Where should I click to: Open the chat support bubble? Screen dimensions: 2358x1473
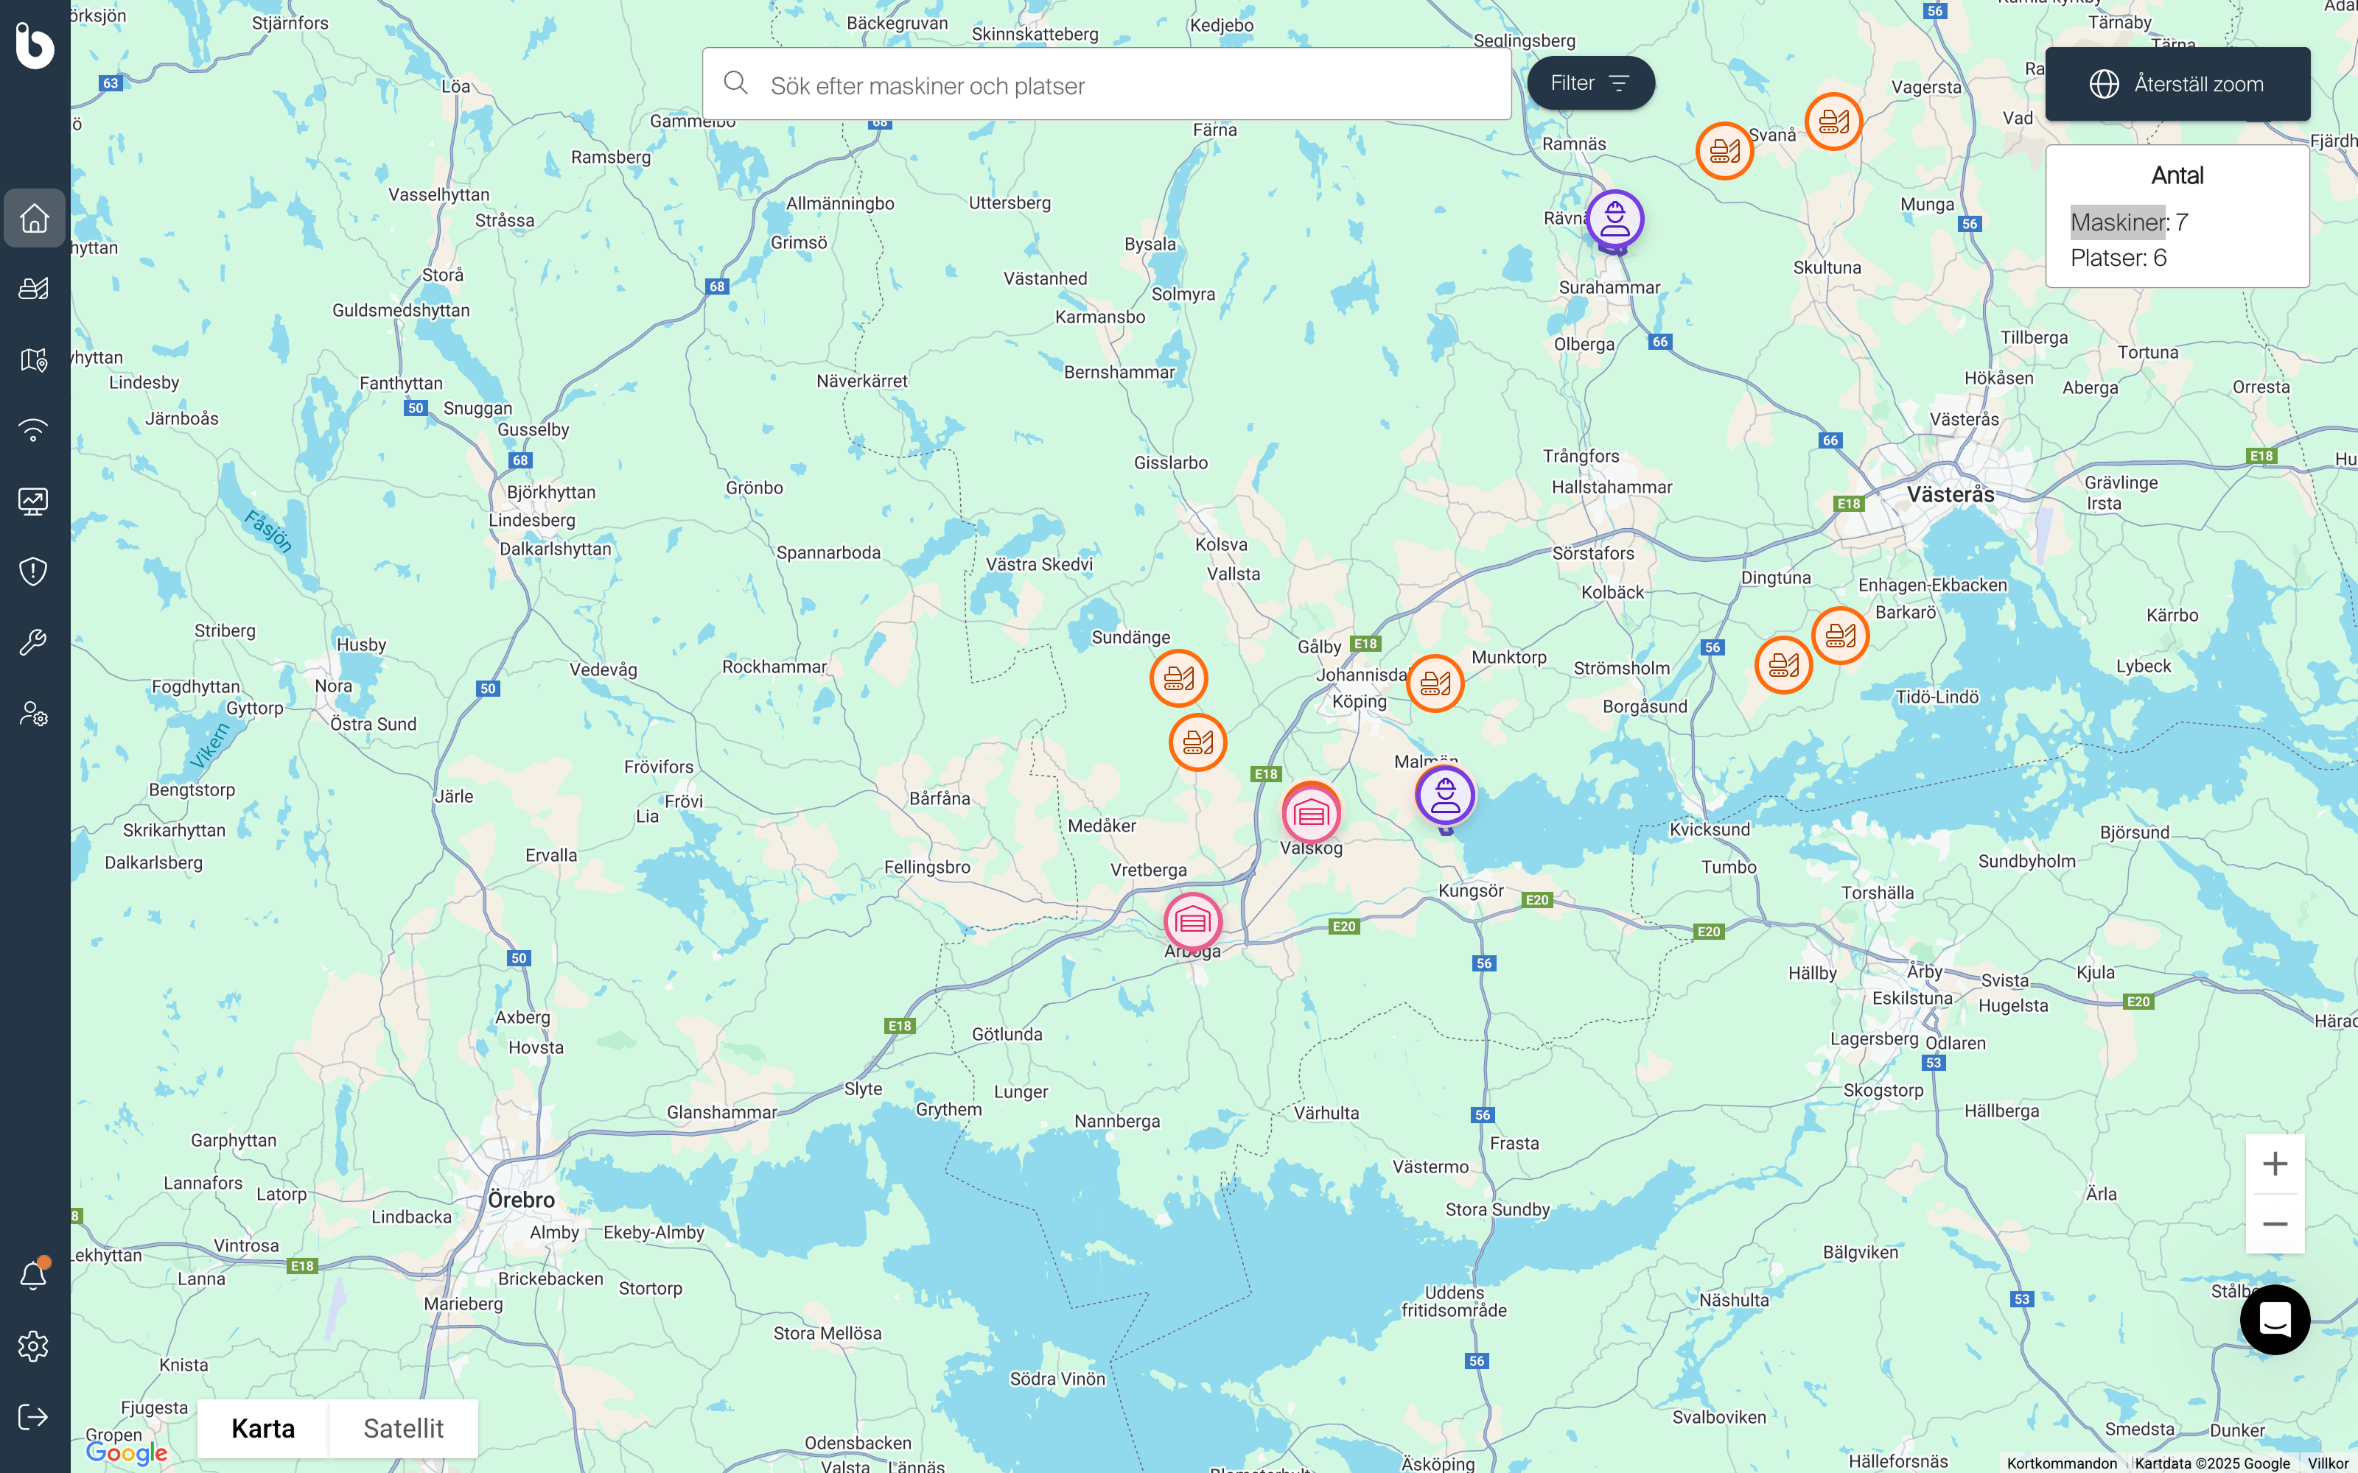click(2275, 1320)
